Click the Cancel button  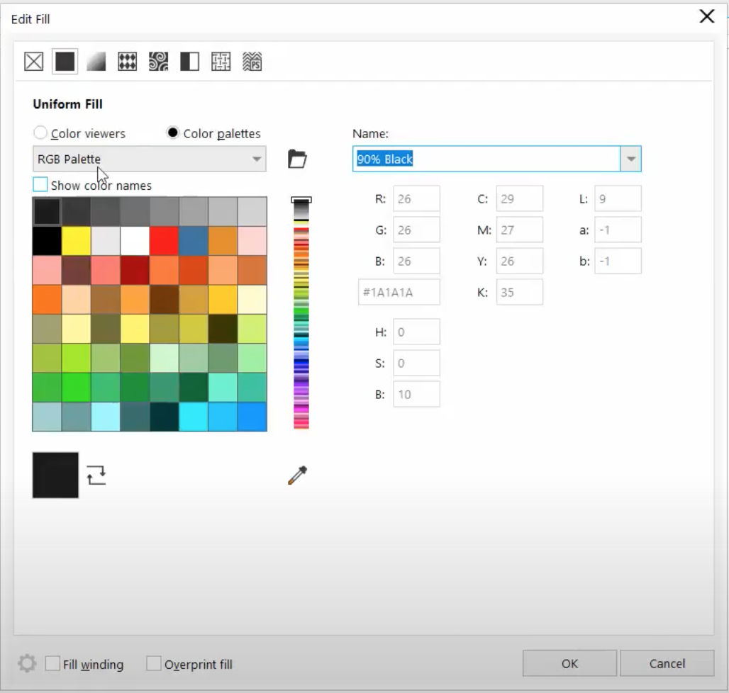(667, 664)
